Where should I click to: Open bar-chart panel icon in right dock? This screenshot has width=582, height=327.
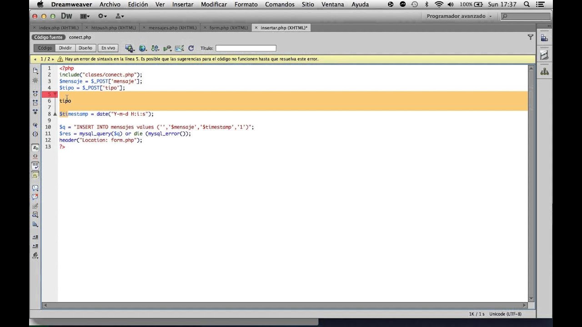coord(544,39)
